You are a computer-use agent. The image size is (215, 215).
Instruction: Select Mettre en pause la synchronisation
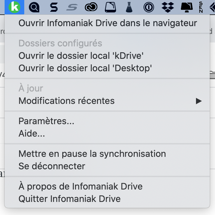pos(107,154)
